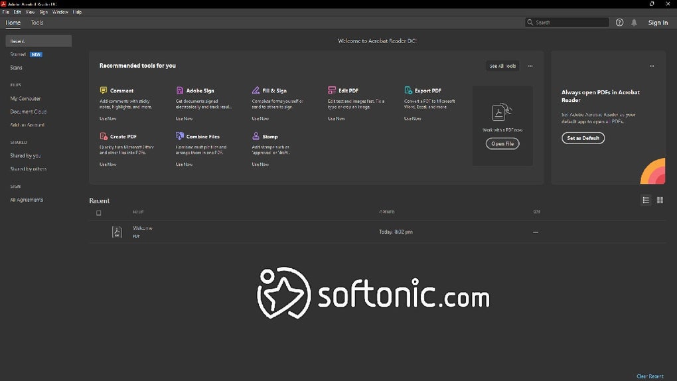The width and height of the screenshot is (677, 381).
Task: Click the Opened column header
Action: coord(387,212)
